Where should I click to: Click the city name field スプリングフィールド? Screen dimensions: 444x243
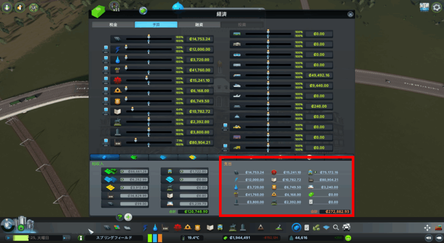[114, 238]
